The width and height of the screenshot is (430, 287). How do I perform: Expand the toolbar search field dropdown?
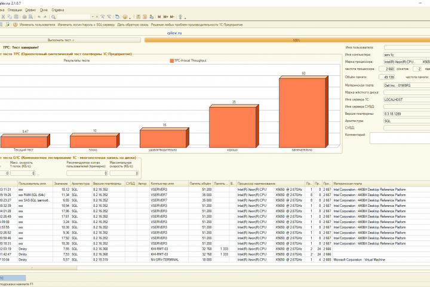(x=93, y=17)
